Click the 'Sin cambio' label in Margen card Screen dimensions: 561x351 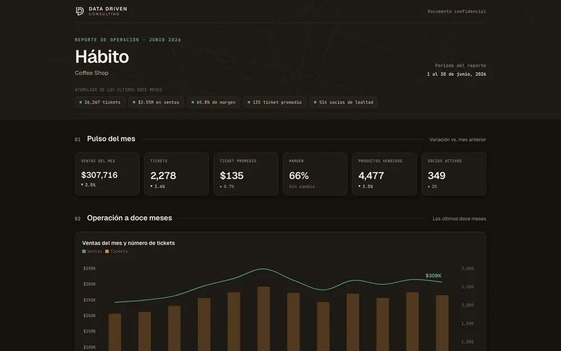coord(302,186)
